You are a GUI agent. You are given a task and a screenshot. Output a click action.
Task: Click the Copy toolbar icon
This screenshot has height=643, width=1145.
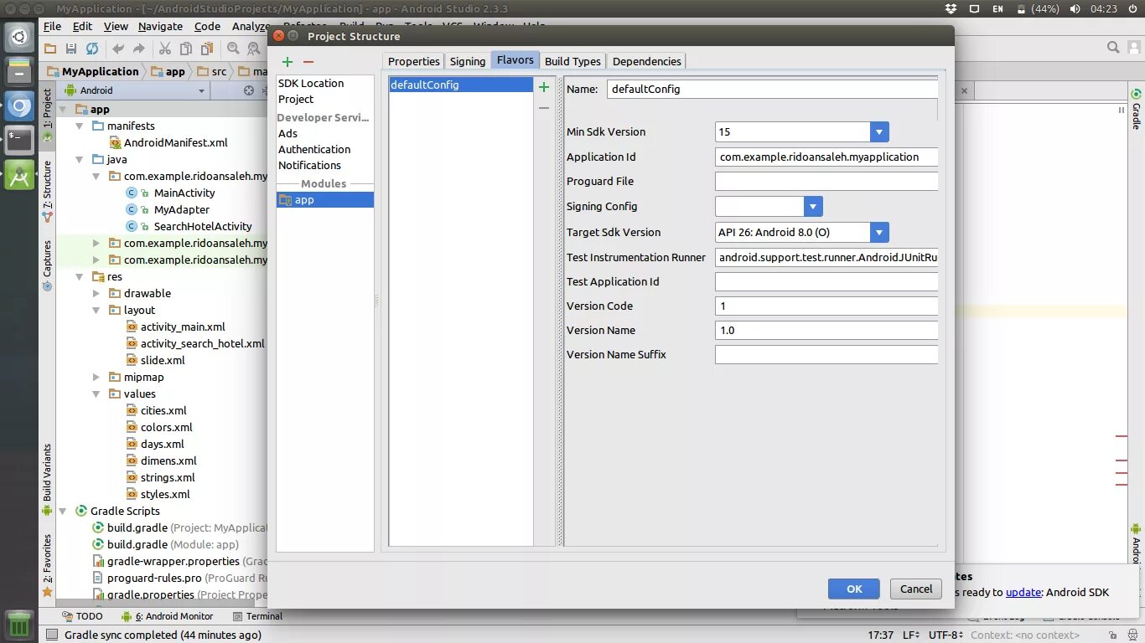coord(185,49)
